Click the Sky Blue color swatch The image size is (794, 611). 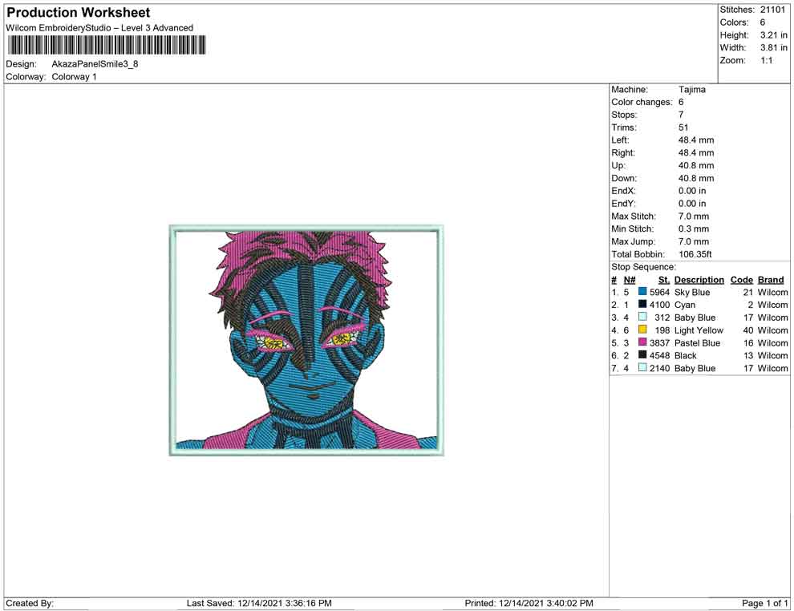click(642, 292)
